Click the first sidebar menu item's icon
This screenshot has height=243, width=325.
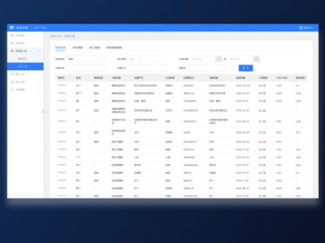click(x=12, y=36)
